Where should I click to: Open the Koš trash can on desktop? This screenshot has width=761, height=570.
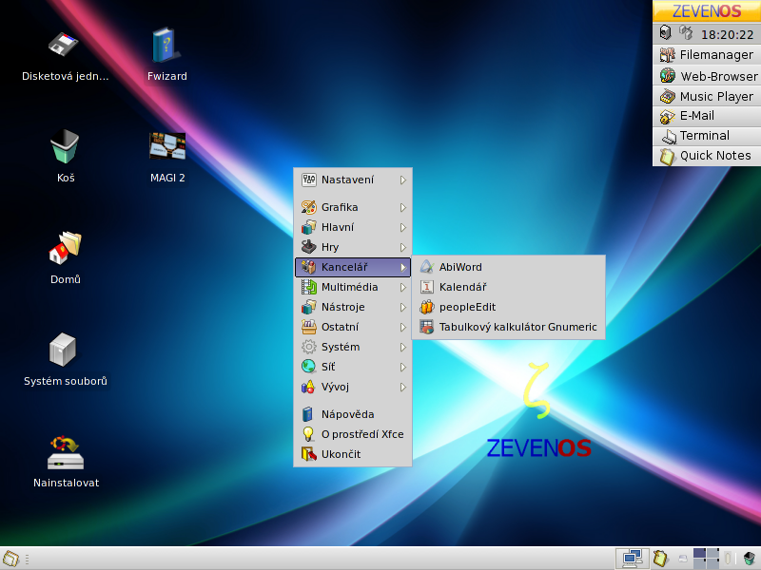[65, 146]
